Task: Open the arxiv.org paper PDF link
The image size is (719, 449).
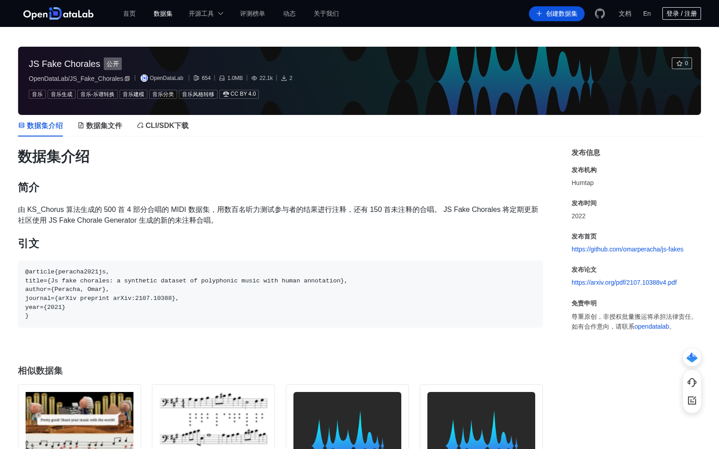Action: [624, 282]
